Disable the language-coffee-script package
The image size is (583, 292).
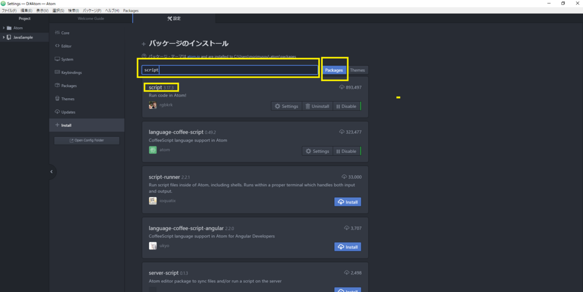pos(346,151)
